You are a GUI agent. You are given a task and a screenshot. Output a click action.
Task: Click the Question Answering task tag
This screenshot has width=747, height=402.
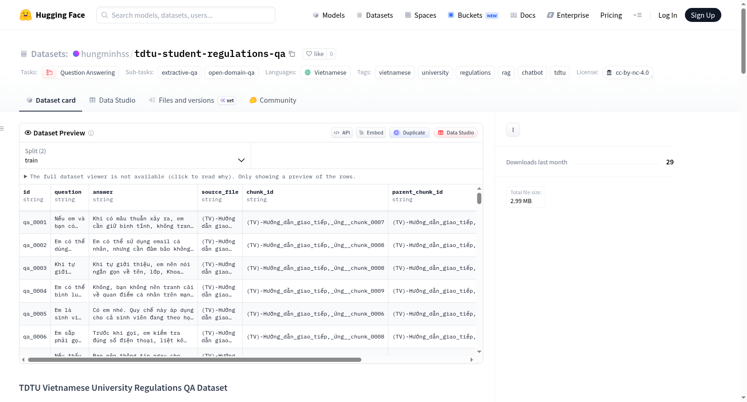(x=80, y=72)
